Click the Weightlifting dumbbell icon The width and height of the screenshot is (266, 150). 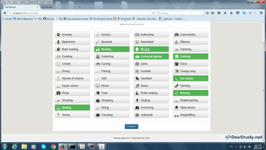pyautogui.click(x=177, y=116)
